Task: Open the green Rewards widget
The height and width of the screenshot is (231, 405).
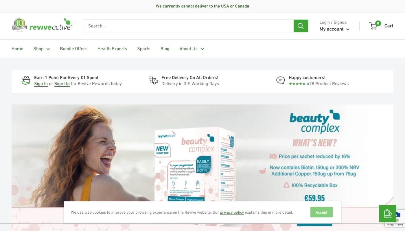Action: pyautogui.click(x=387, y=214)
